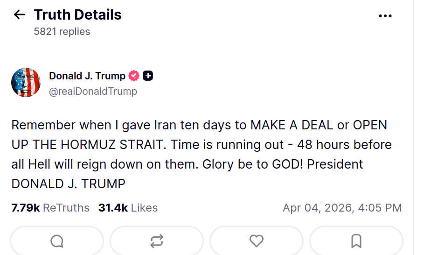Image resolution: width=424 pixels, height=255 pixels.
Task: View the 31.4k Likes list
Action: pyautogui.click(x=128, y=208)
